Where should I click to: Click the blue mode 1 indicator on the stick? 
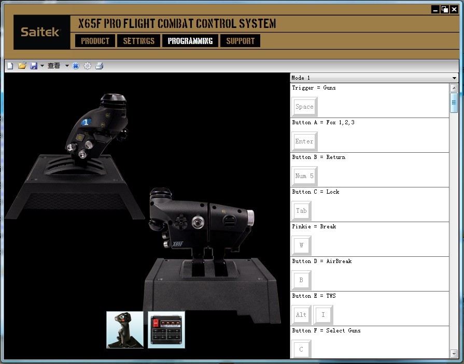(x=86, y=122)
